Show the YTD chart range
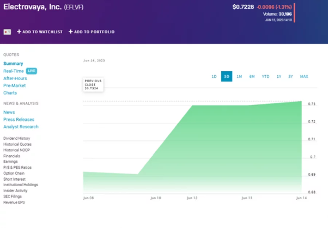Screen dimensions: 328x228 coord(266,76)
